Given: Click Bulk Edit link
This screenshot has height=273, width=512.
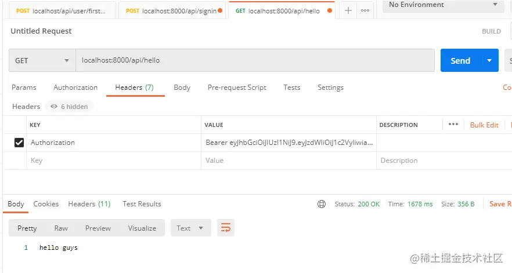Looking at the screenshot, I should pos(484,125).
